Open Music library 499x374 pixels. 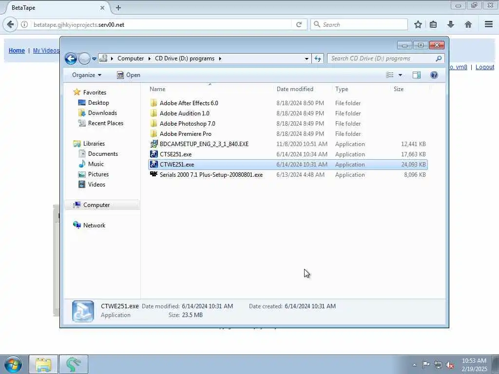96,164
